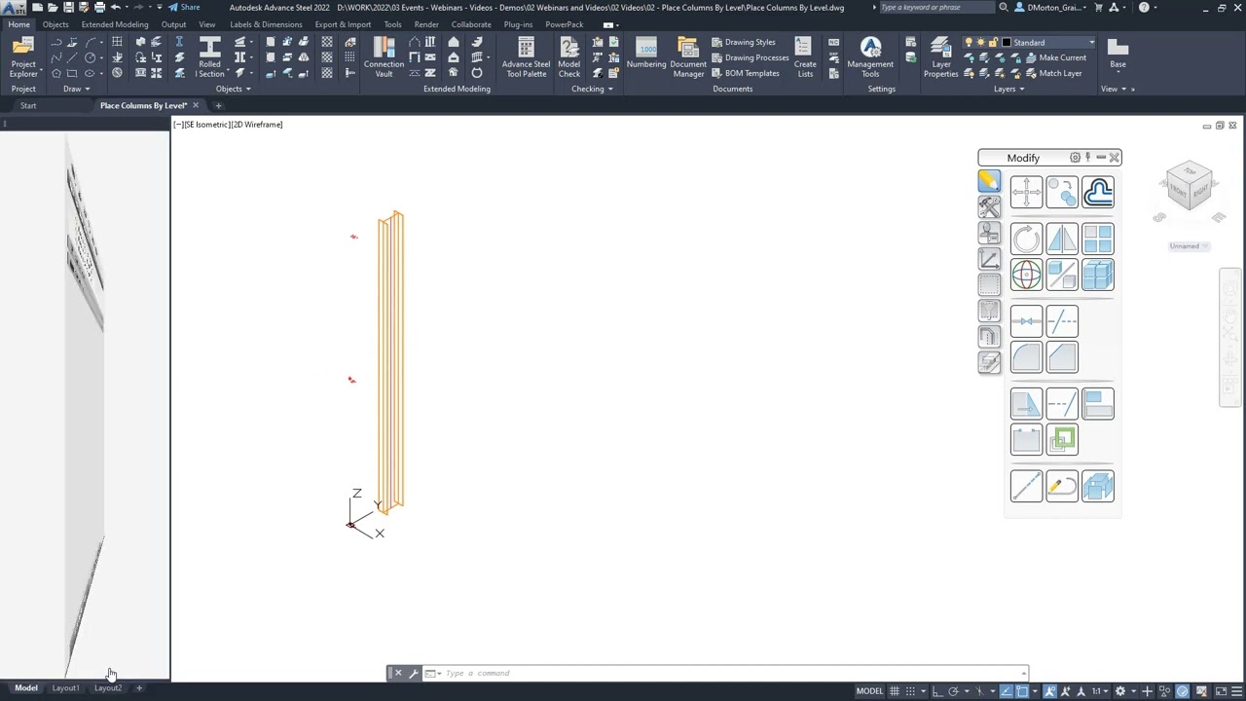
Task: Click the Help question mark icon
Action: point(1144,7)
